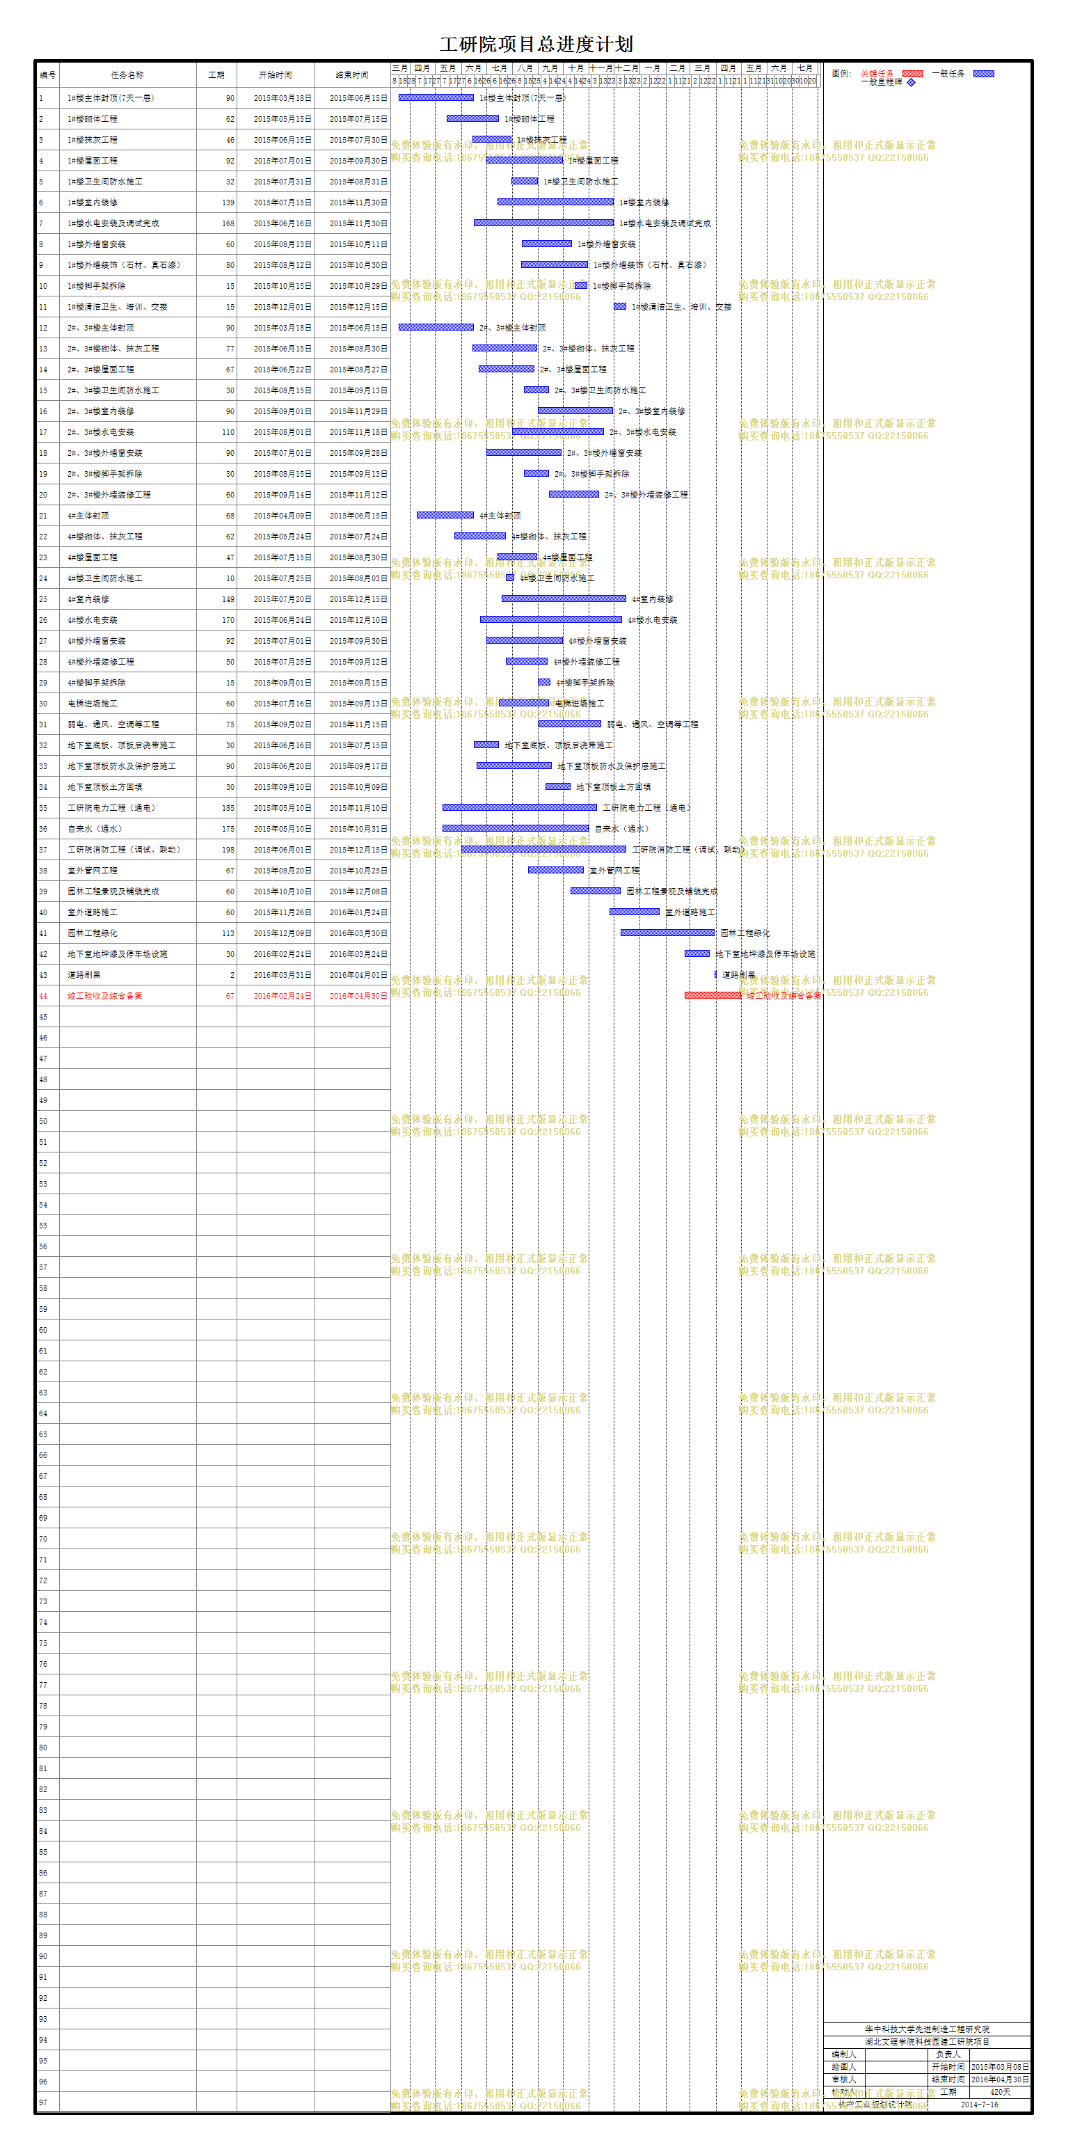Select table cell 1#楼外墙装饰（石材、真石漆）
The image size is (1066, 2147).
(x=127, y=265)
